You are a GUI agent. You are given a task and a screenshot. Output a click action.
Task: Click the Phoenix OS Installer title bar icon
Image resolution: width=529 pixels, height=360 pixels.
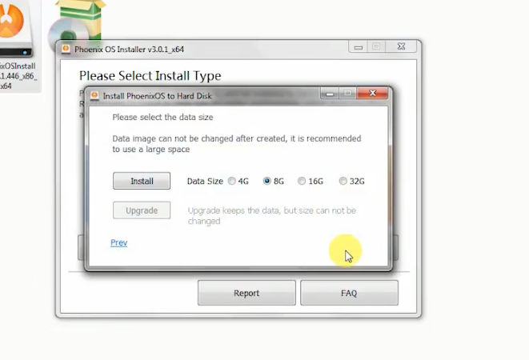point(66,49)
